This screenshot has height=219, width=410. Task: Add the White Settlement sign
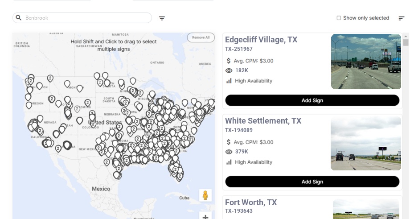[x=312, y=182]
